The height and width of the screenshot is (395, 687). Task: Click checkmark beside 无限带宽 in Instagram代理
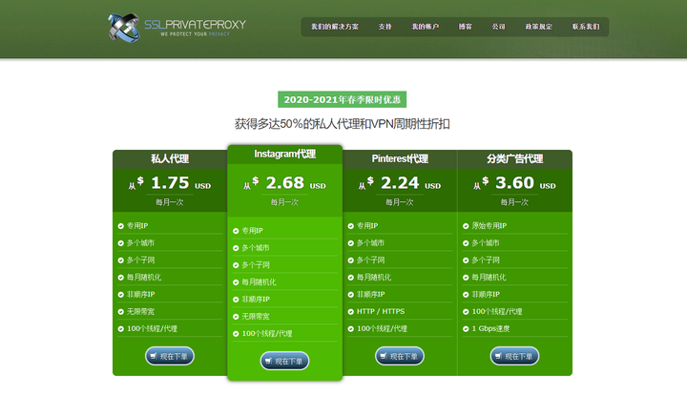pos(236,317)
